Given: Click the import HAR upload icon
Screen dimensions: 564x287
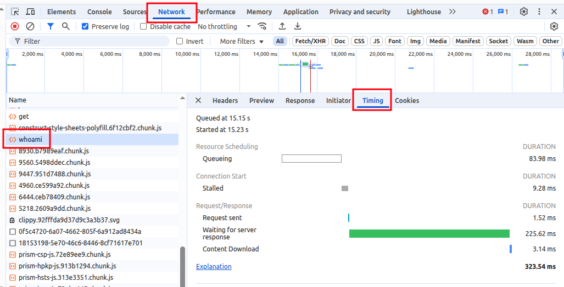Looking at the screenshot, I should coord(282,26).
